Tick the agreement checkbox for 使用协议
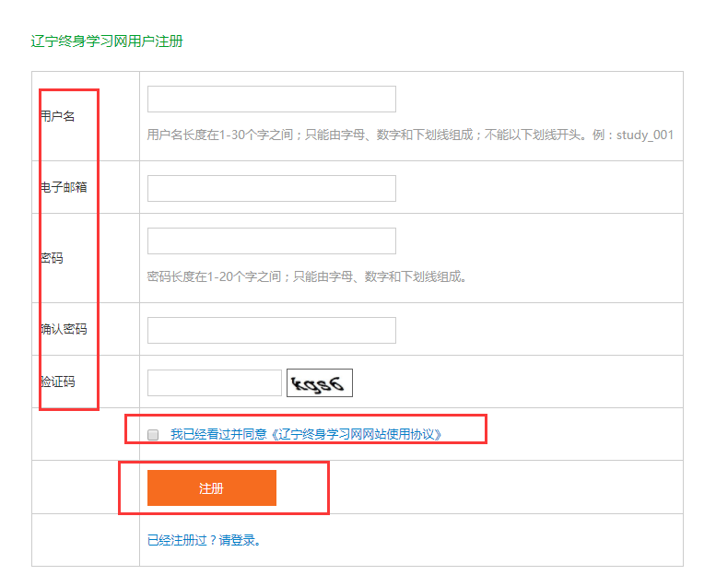716x587 pixels. tap(153, 434)
